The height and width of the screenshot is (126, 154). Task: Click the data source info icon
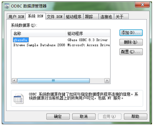pyautogui.click(x=18, y=99)
